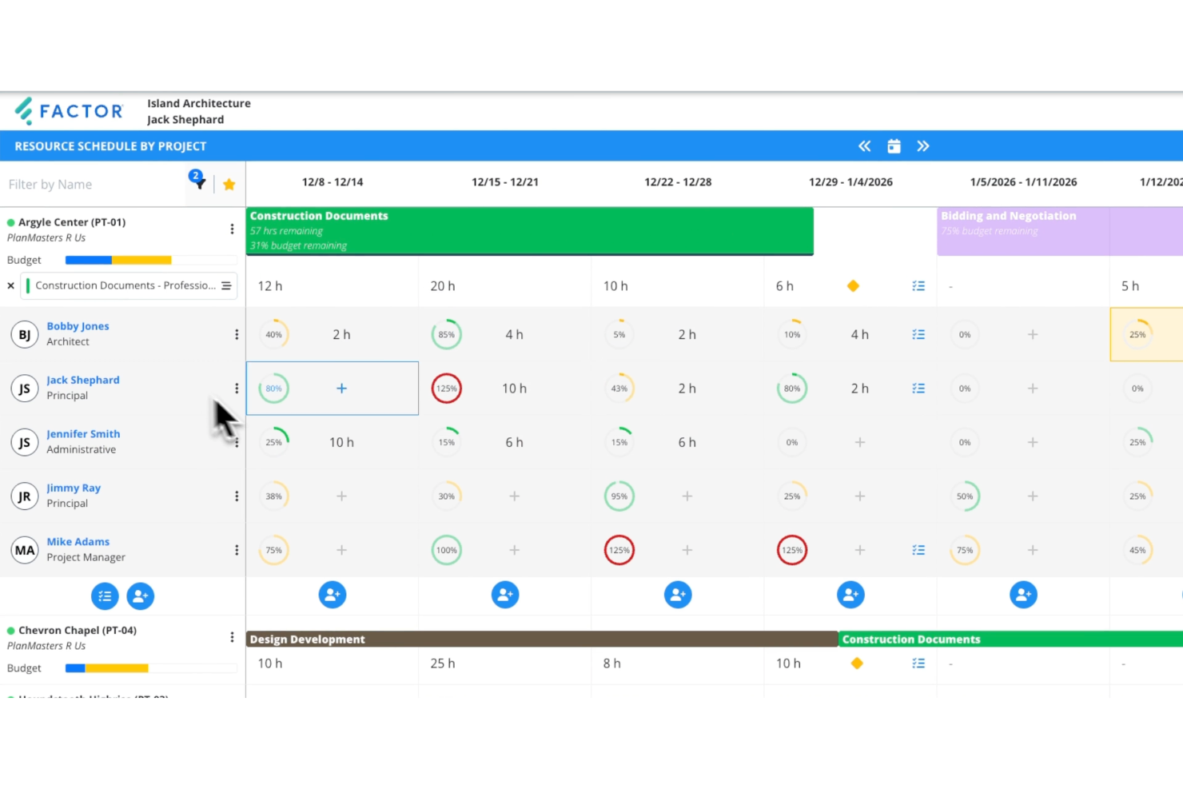Click the orange diamond milestone for Argyle Center
The image size is (1183, 789).
click(853, 285)
